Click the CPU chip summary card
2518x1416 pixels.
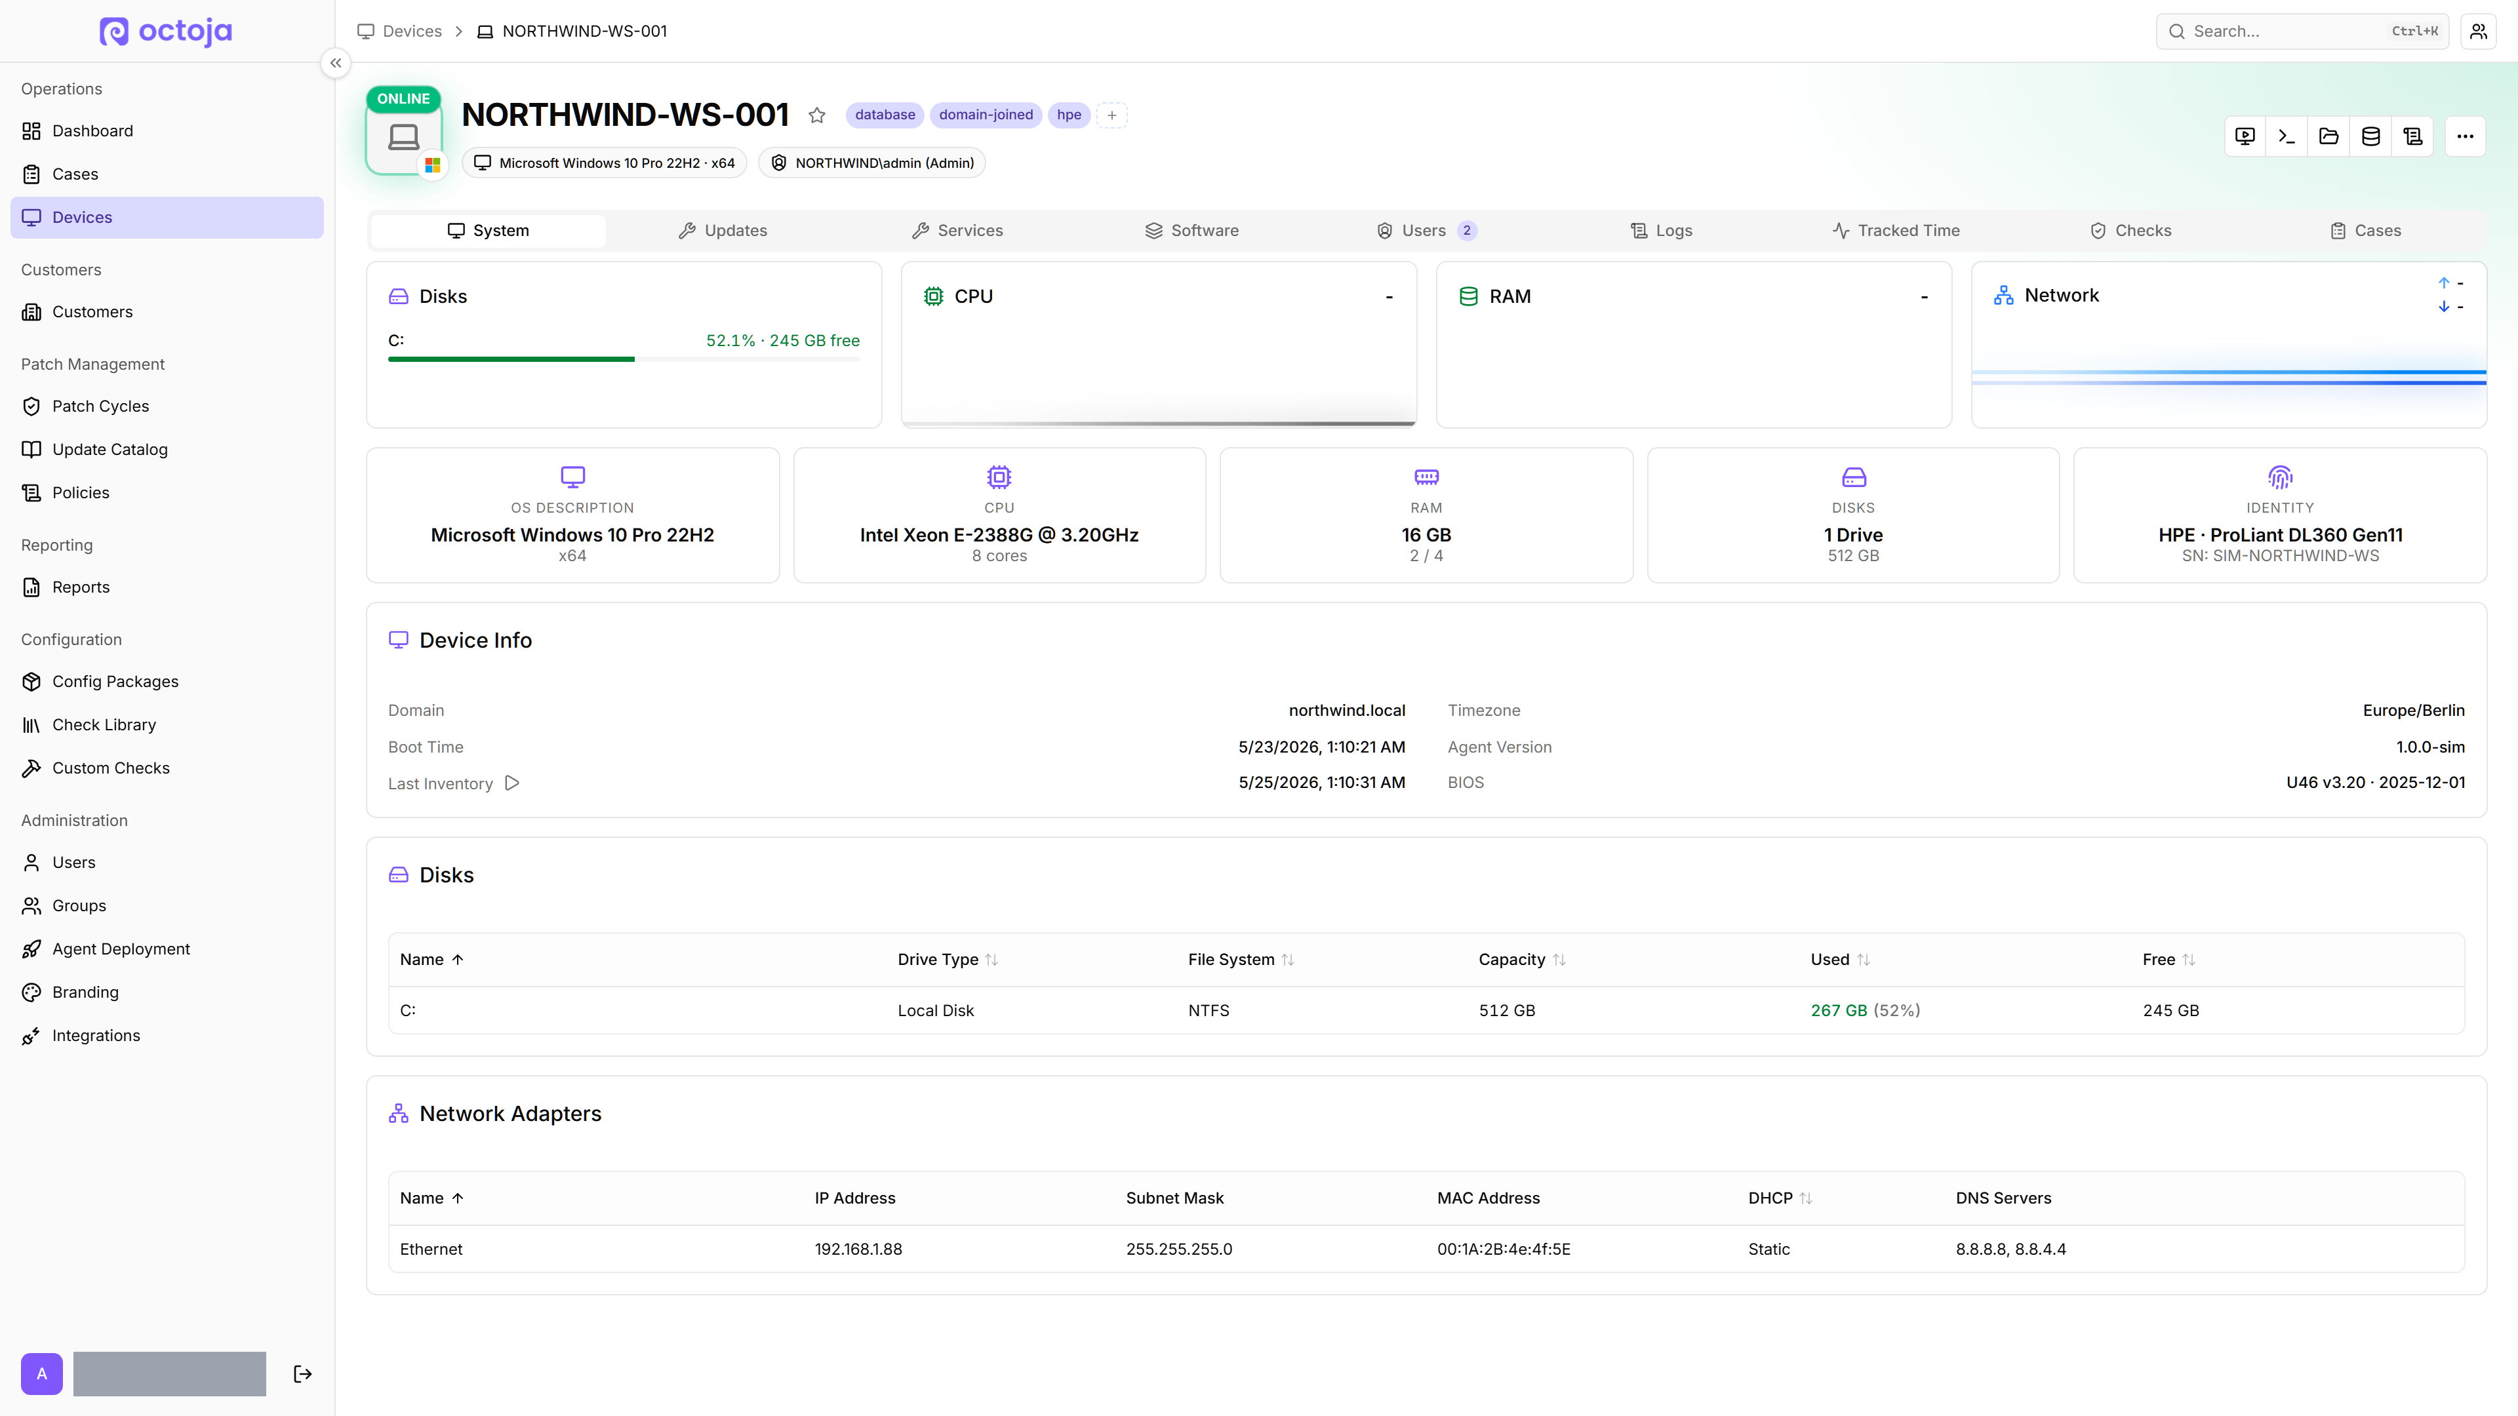pos(999,515)
